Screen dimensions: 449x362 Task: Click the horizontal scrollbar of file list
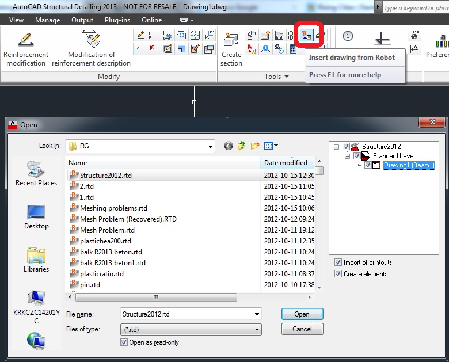coord(156,297)
